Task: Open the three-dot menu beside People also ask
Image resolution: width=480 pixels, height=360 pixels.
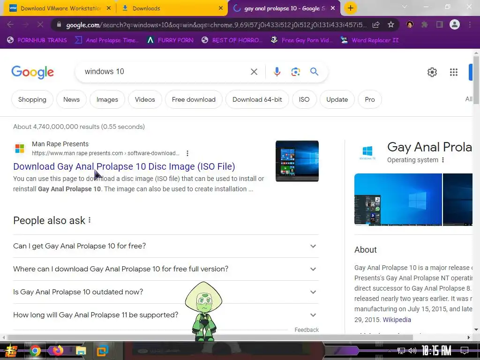Action: tap(90, 220)
